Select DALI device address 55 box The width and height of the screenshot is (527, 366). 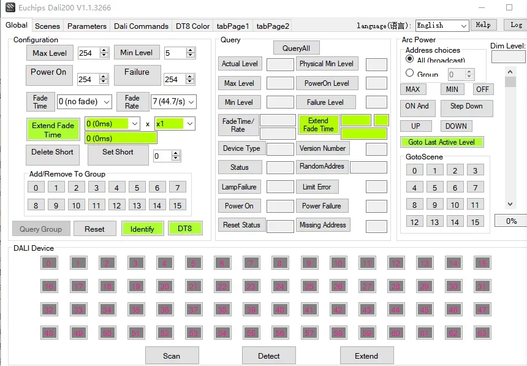pos(251,333)
